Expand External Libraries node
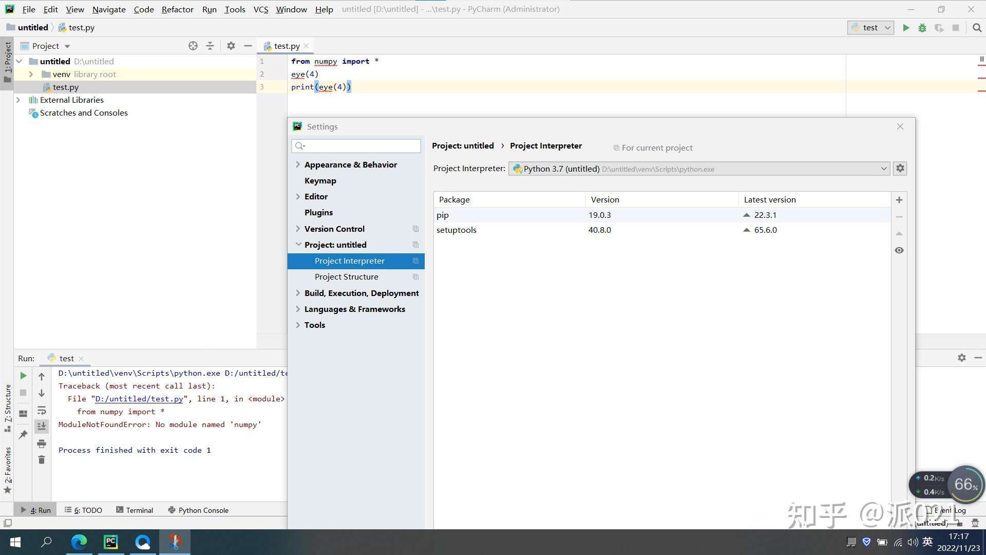This screenshot has width=986, height=555. tap(18, 100)
